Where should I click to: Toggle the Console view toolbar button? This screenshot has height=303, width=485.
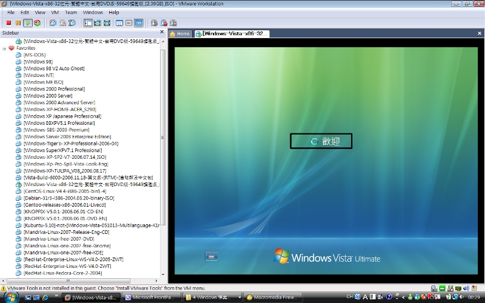[139, 23]
